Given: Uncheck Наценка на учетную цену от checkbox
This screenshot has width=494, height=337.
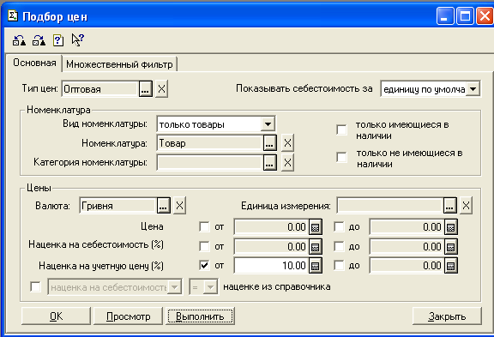Looking at the screenshot, I should click(x=204, y=265).
